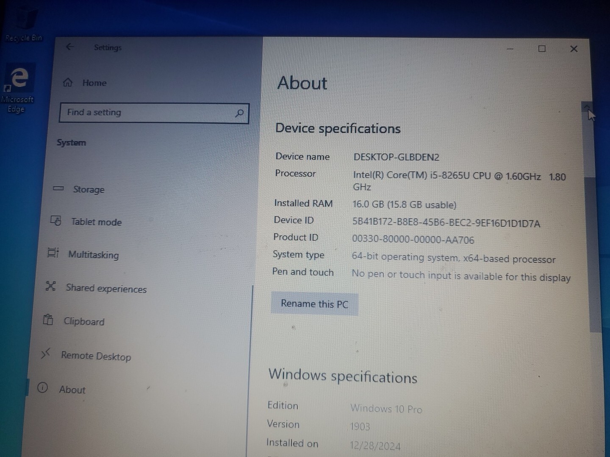610x457 pixels.
Task: Go to Settings Home
Action: point(94,83)
